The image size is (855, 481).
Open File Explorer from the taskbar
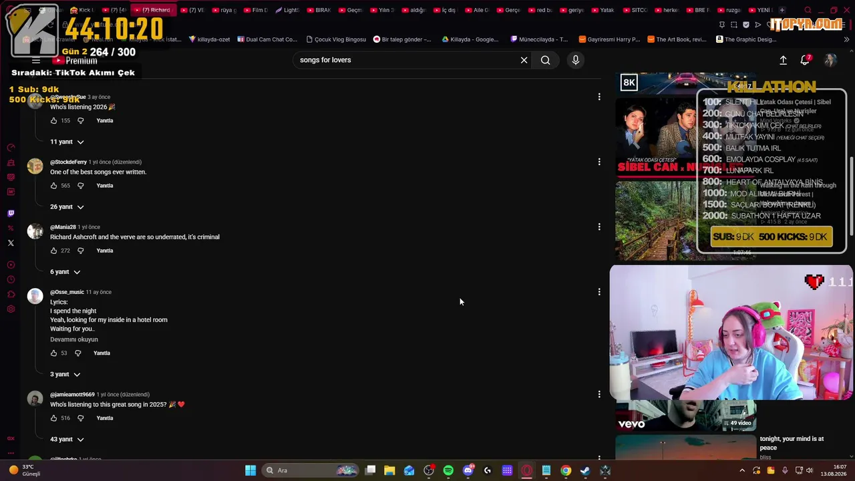coord(389,470)
